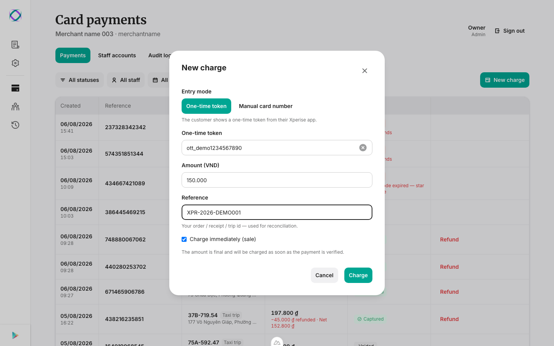Click the Captured status check icon
The image size is (554, 346).
[359, 319]
